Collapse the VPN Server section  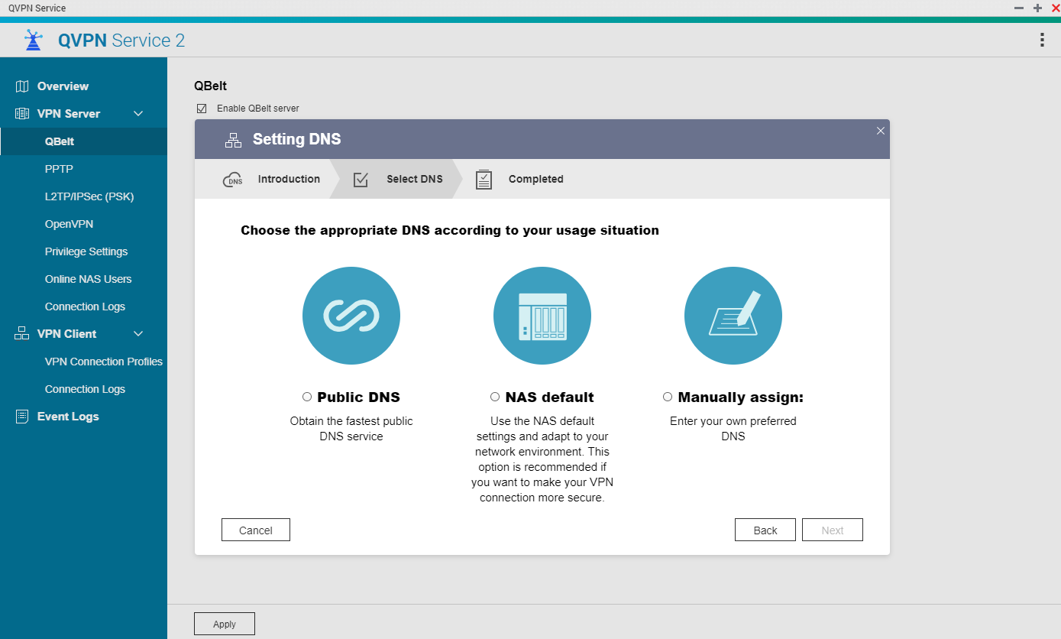tap(138, 114)
